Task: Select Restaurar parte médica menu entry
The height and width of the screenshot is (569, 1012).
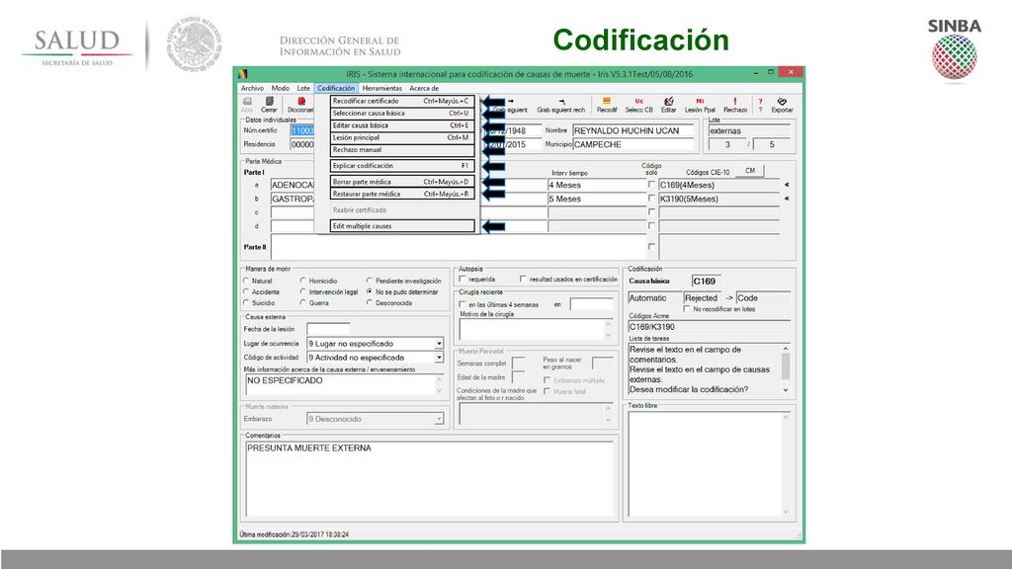Action: [402, 195]
